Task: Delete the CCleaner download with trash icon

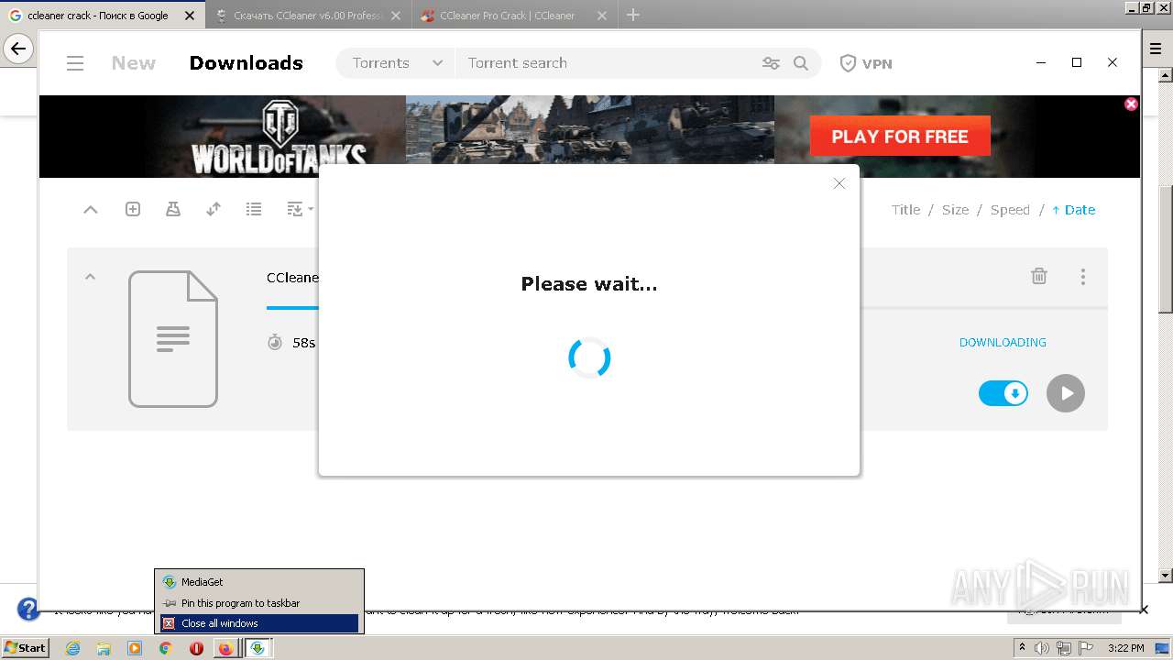Action: coord(1039,276)
